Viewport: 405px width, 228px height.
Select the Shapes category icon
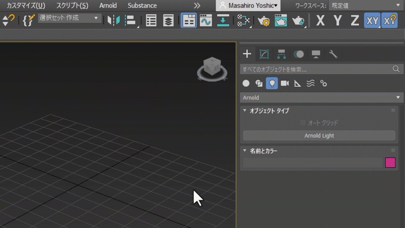coord(259,83)
